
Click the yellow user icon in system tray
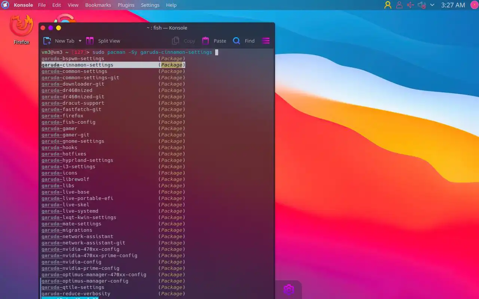[388, 5]
